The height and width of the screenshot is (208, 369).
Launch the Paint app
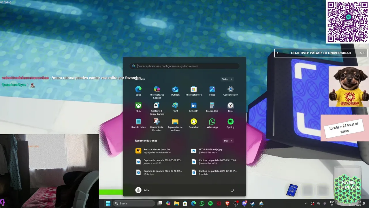pos(175,107)
